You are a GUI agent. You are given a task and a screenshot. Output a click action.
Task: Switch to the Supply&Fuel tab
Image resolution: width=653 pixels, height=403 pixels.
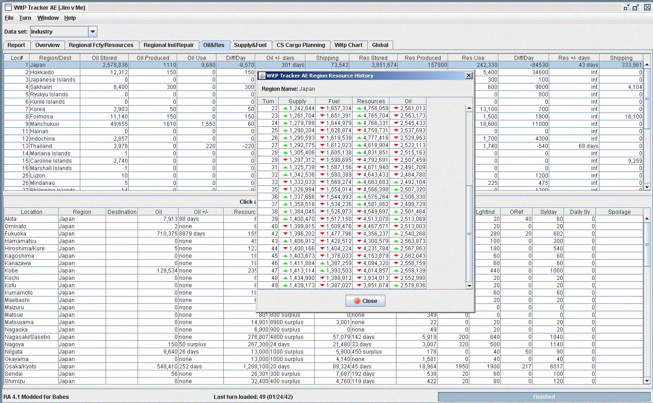point(250,45)
